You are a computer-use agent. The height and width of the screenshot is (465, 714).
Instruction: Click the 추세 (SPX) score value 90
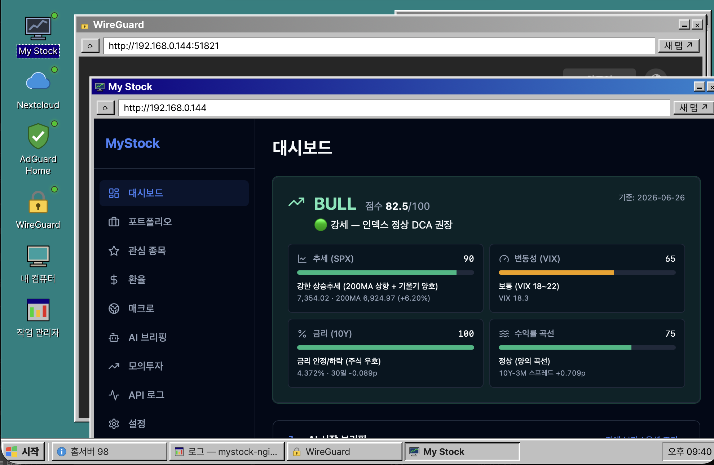[468, 259]
